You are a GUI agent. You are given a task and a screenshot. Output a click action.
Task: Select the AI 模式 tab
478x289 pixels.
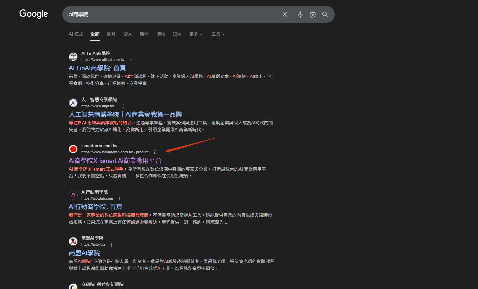point(76,34)
